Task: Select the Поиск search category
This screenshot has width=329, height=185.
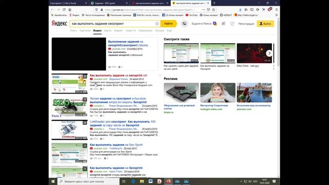Action: click(x=73, y=31)
